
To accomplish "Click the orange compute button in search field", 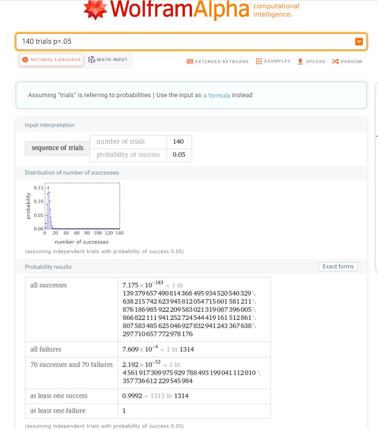I will pos(359,41).
